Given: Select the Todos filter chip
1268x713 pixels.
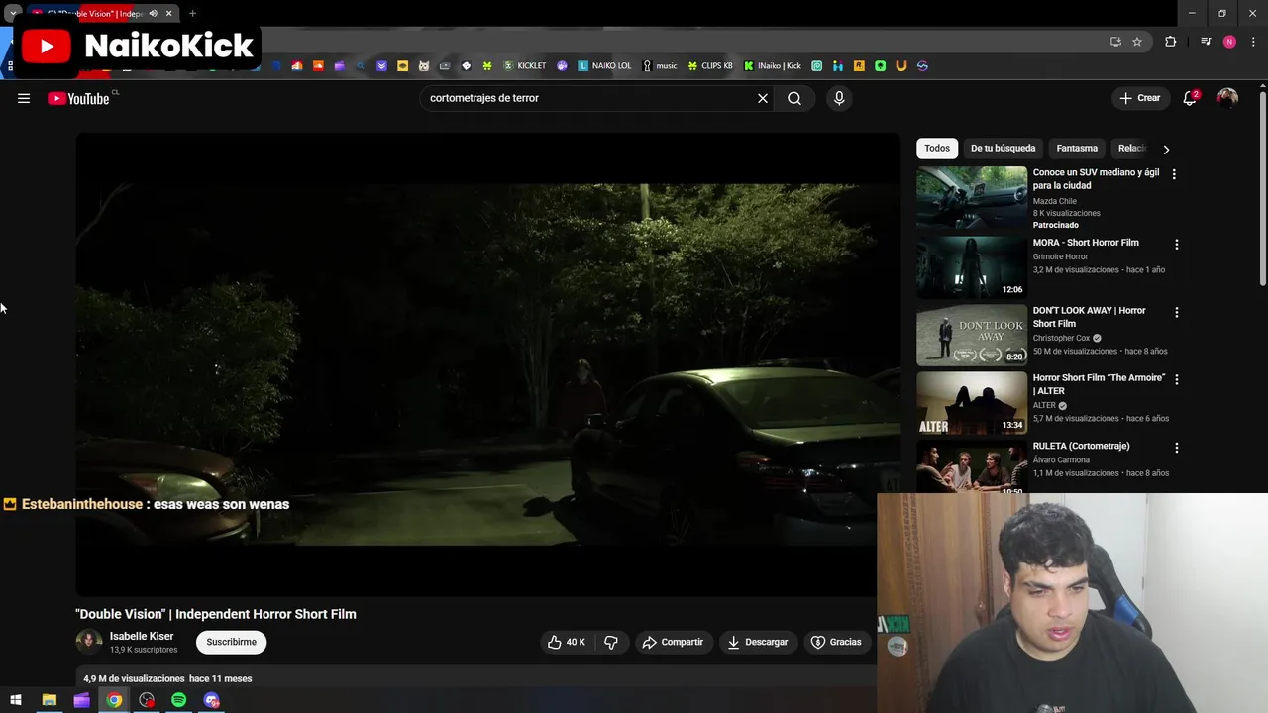Looking at the screenshot, I should coord(937,149).
